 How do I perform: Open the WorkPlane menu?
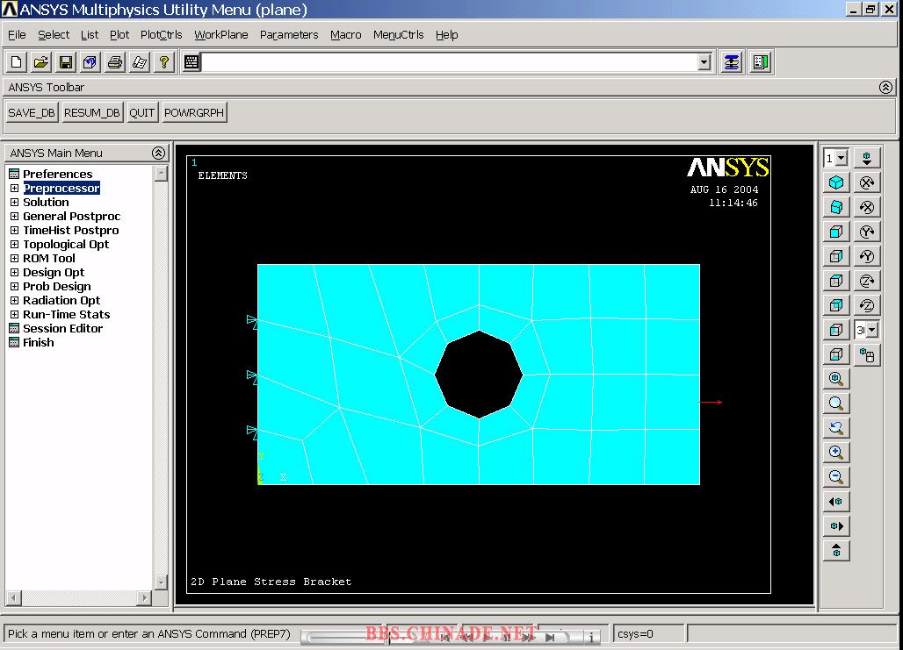point(221,34)
